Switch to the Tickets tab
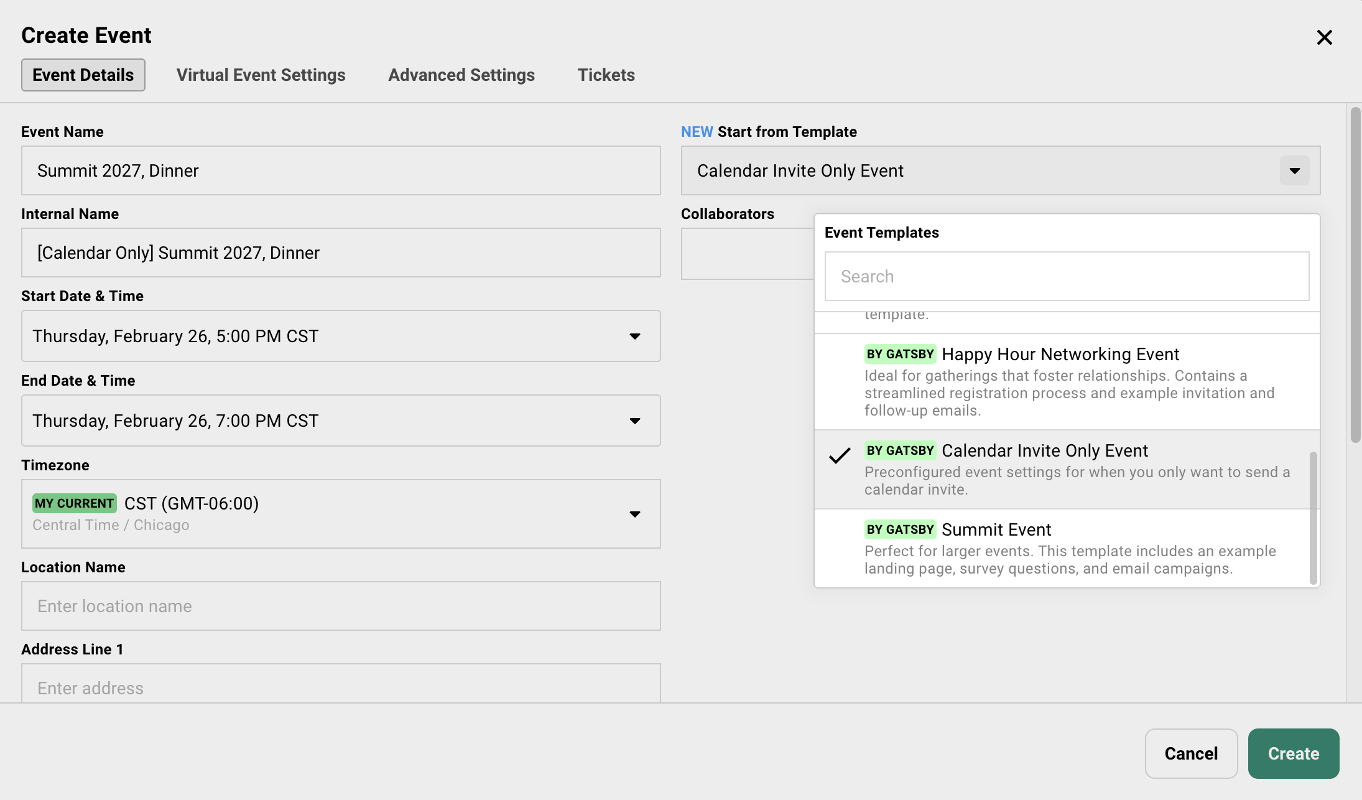Screen dimensions: 1362x800 pos(606,75)
